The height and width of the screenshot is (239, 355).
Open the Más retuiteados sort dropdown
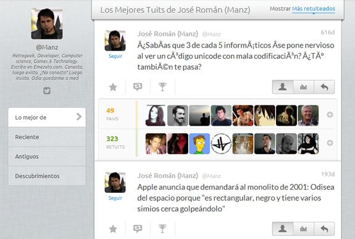[x=314, y=9]
